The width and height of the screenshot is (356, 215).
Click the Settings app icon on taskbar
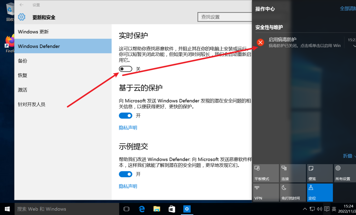coord(187,209)
